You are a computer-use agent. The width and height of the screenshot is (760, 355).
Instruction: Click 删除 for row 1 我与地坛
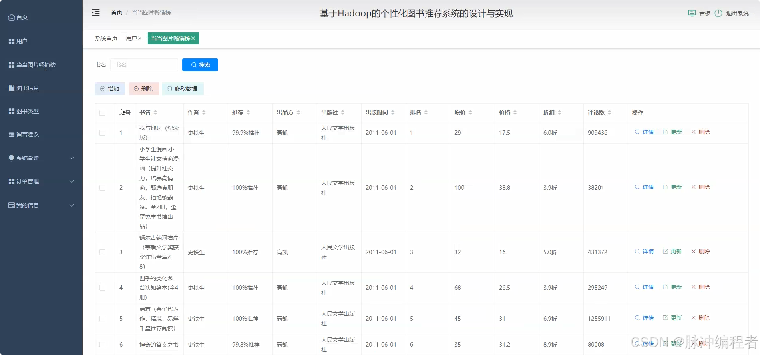[x=700, y=132]
